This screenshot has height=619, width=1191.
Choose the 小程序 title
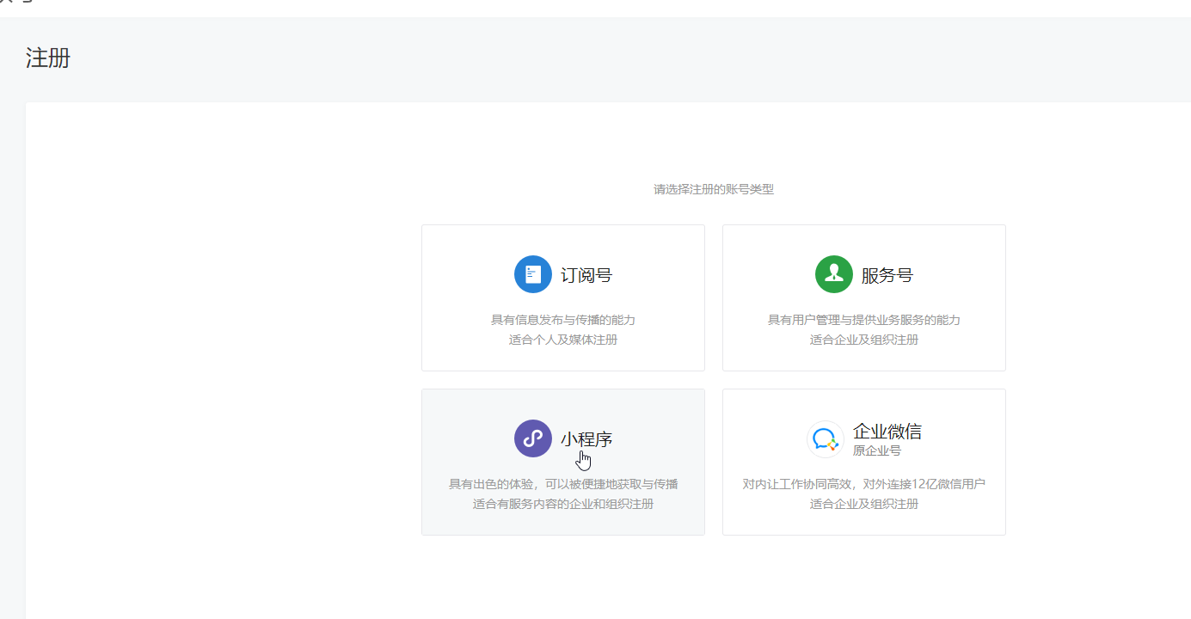586,439
